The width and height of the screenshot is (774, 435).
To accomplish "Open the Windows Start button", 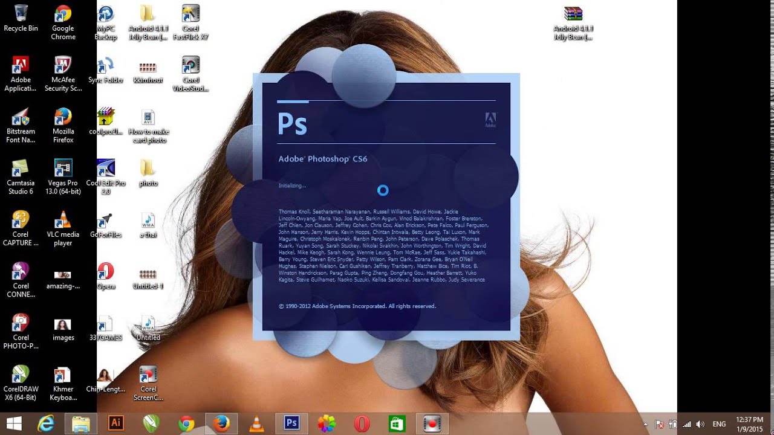I will (13, 424).
